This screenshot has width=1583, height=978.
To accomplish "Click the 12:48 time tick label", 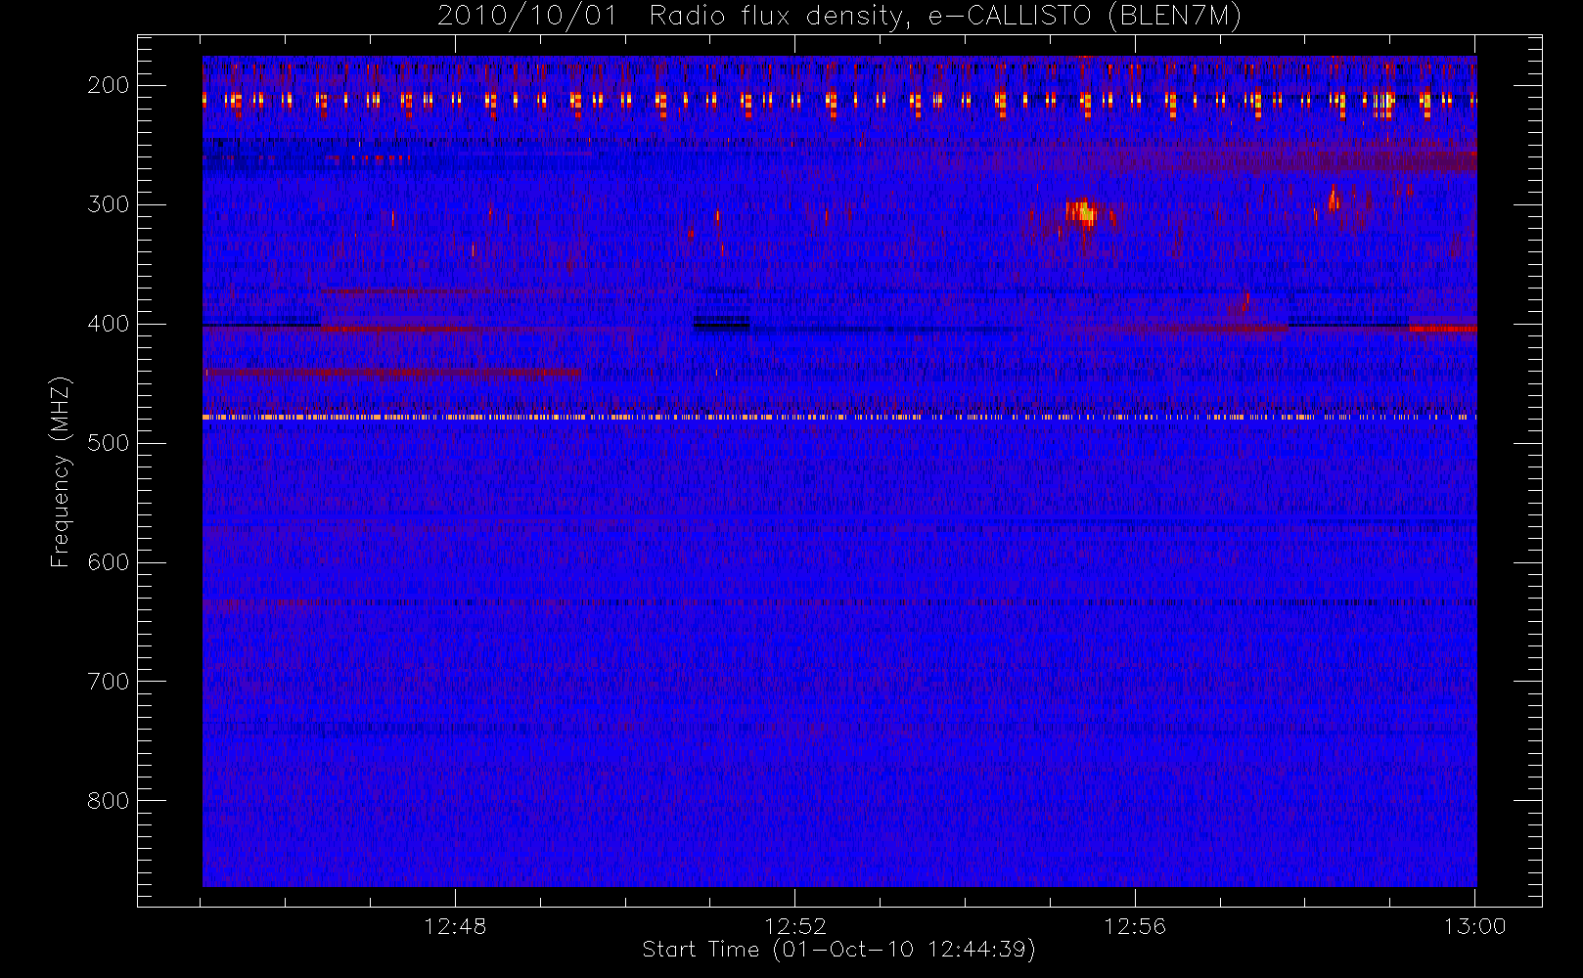I will pos(455,926).
